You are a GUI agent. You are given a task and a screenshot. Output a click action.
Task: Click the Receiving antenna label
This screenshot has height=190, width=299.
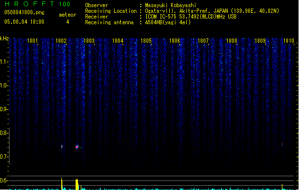pyautogui.click(x=109, y=22)
